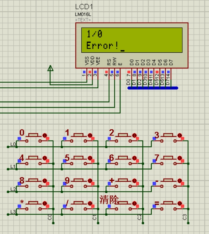Click keypad button 7

click(x=168, y=158)
